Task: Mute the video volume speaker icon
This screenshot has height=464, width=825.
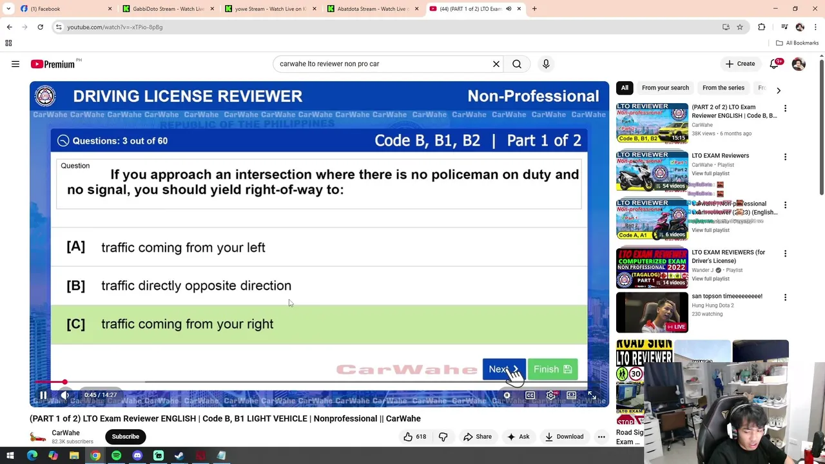Action: point(65,395)
